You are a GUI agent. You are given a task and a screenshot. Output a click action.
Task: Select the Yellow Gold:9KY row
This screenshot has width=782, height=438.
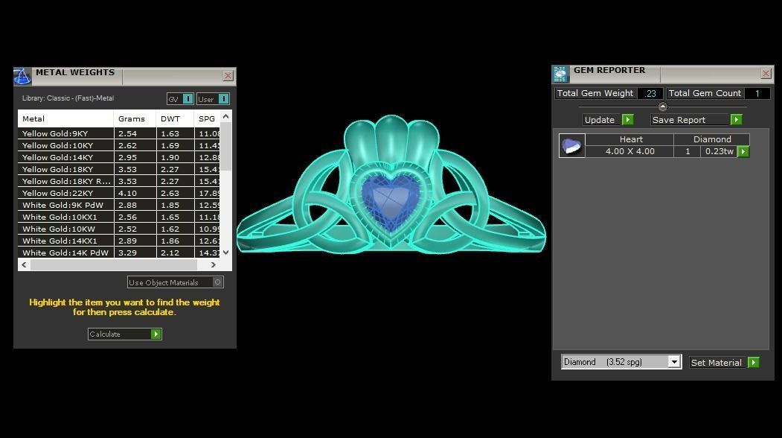pyautogui.click(x=119, y=133)
